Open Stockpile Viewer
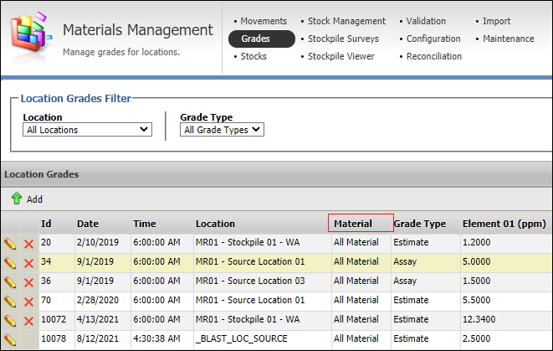This screenshot has height=351, width=553. (x=341, y=56)
